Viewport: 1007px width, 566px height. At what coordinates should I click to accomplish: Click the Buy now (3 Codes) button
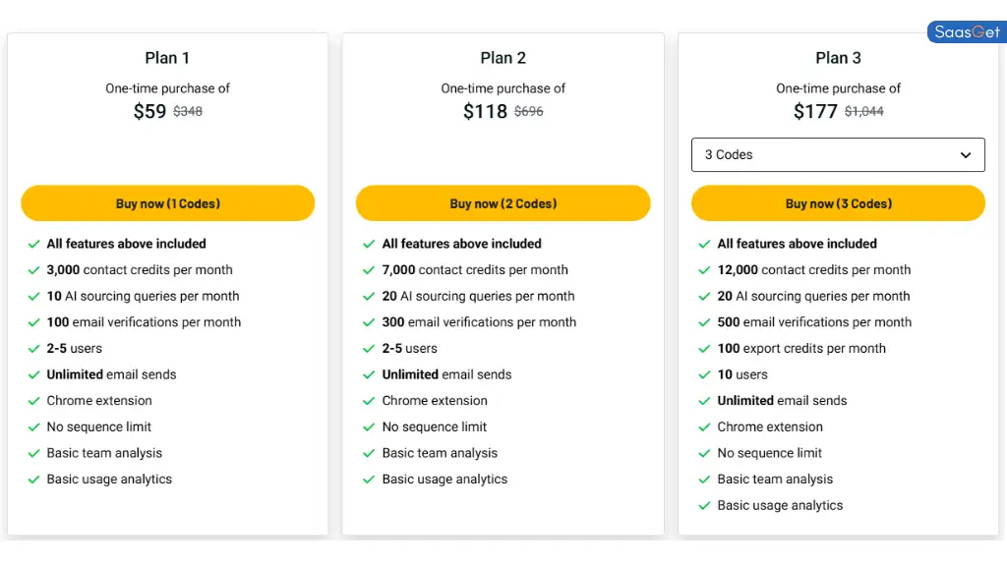coord(838,202)
